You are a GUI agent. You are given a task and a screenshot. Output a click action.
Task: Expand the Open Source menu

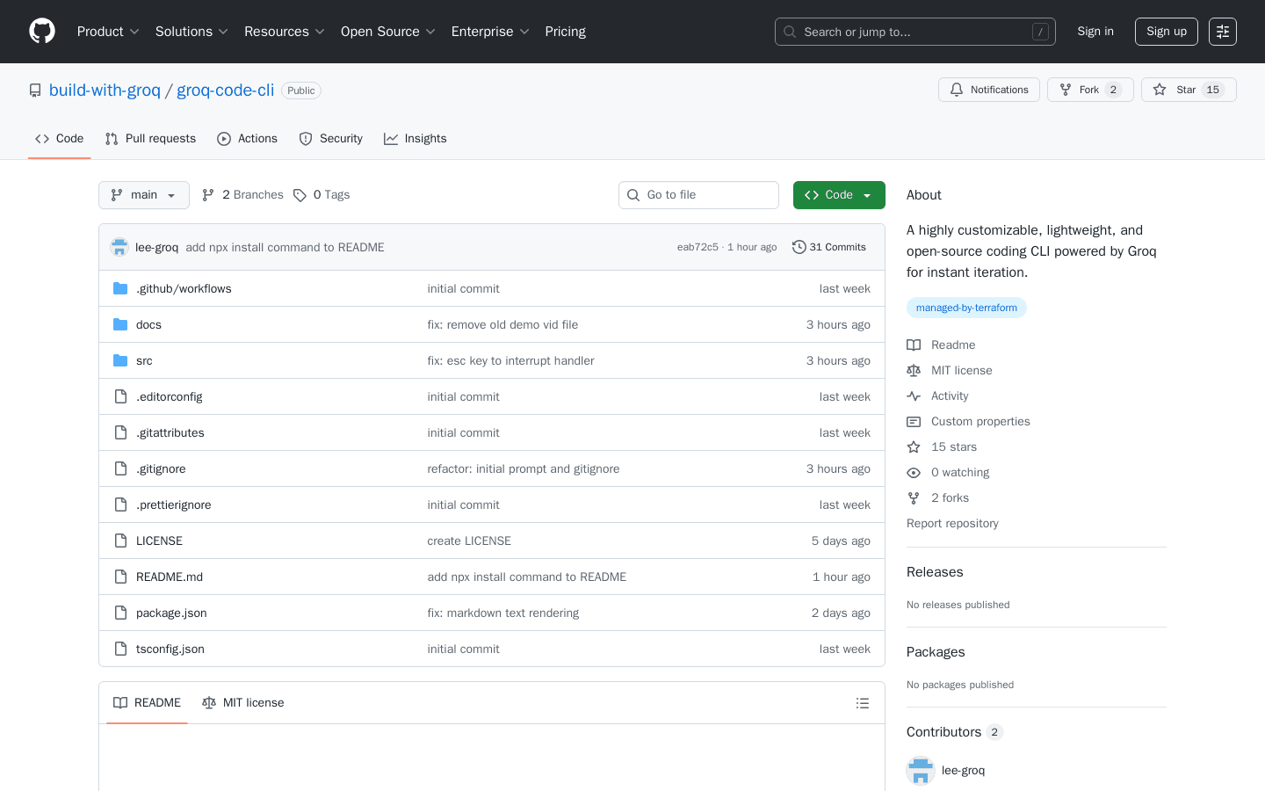tap(388, 32)
